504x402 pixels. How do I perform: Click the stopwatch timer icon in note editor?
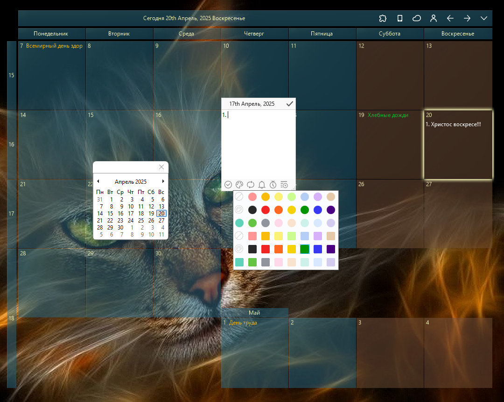click(x=273, y=185)
